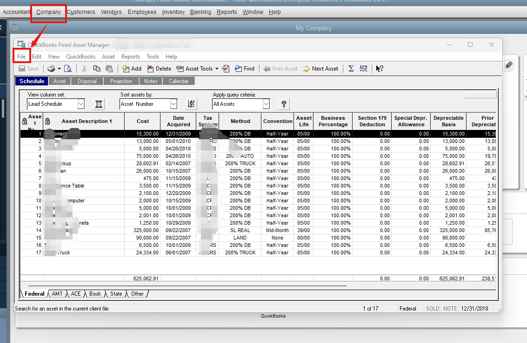Click the Date Acquired column header
Viewport: 527px width, 343px height.
[x=179, y=121]
